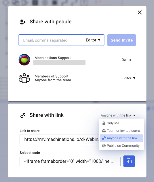Click the Machinations Support avatar

pyautogui.click(x=24, y=60)
